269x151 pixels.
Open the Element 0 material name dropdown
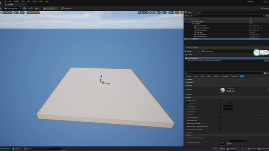(x=232, y=89)
